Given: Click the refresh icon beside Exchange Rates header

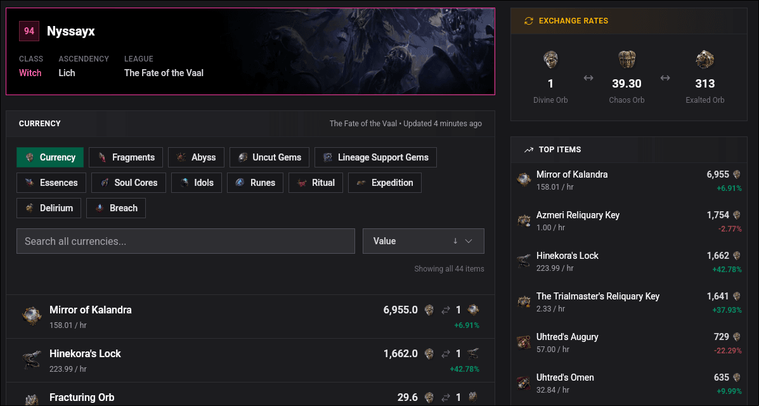Looking at the screenshot, I should (531, 20).
